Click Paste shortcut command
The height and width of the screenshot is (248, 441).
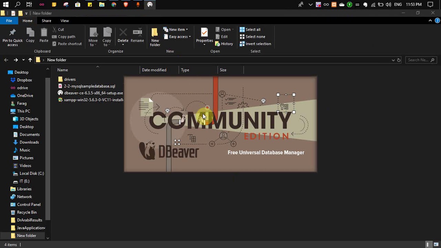[67, 44]
